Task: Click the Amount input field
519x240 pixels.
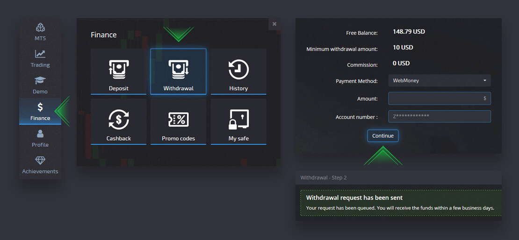Action: click(x=435, y=99)
